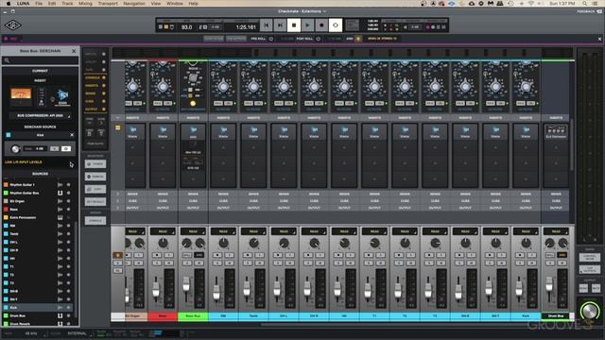Click the Universal Audio logo icon
Screen dimensions: 605x340
tap(12, 25)
